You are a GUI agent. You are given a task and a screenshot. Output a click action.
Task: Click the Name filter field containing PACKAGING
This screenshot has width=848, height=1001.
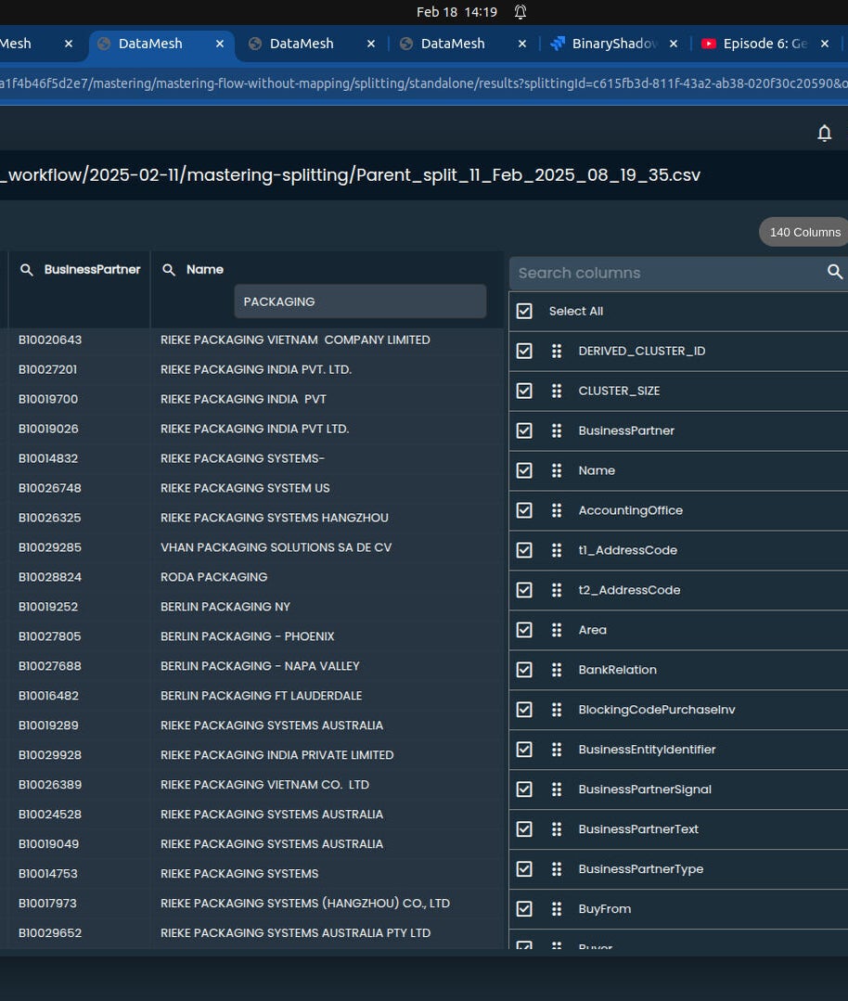360,302
